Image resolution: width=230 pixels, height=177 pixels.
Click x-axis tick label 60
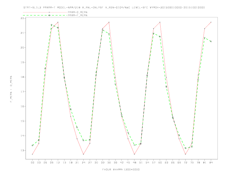coord(160,163)
